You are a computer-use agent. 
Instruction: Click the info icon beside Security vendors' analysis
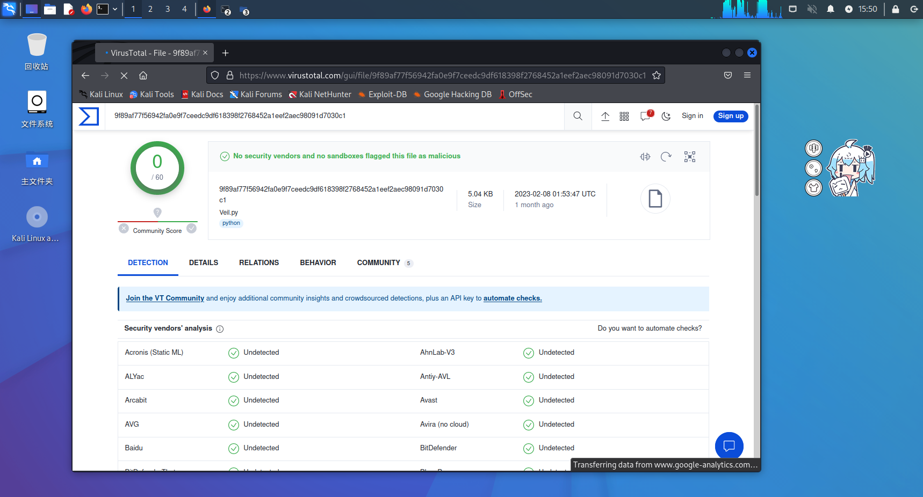220,329
